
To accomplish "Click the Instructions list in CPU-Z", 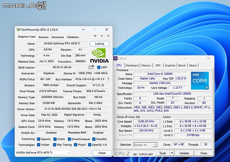I will (172, 109).
